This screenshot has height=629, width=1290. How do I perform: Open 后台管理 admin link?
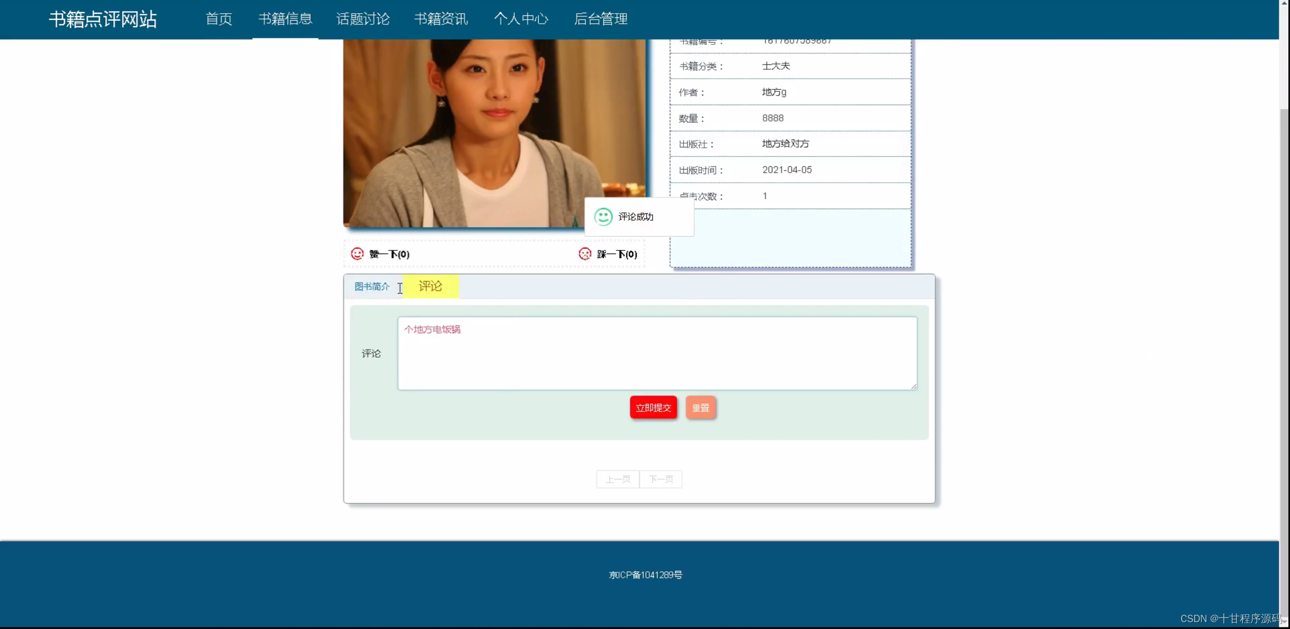(x=601, y=19)
